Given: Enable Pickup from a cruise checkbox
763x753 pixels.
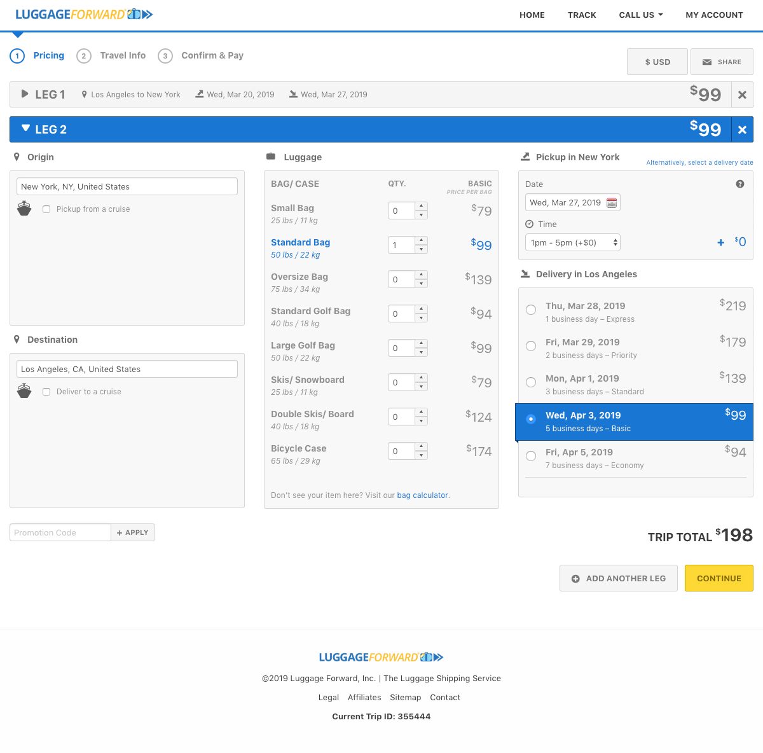Looking at the screenshot, I should (46, 209).
